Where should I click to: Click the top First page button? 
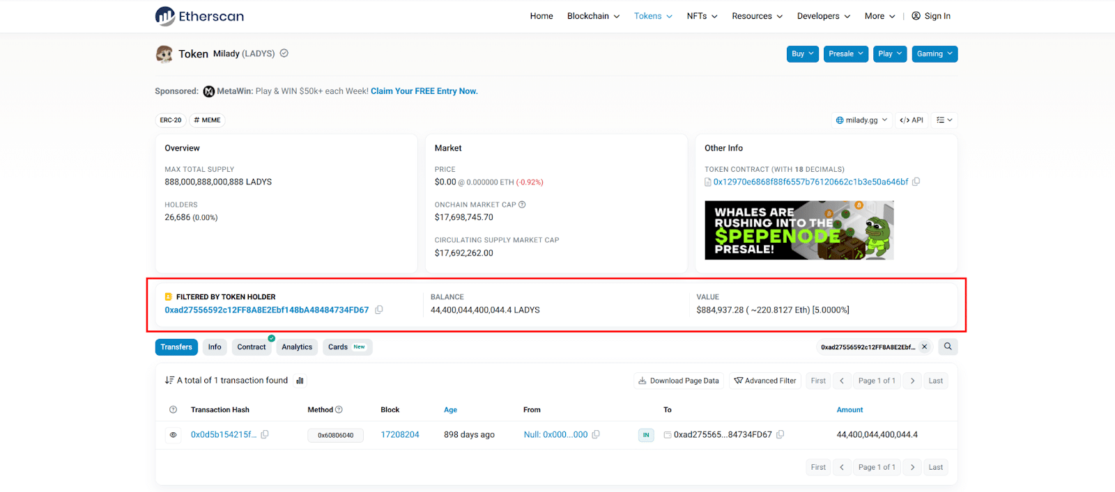818,381
